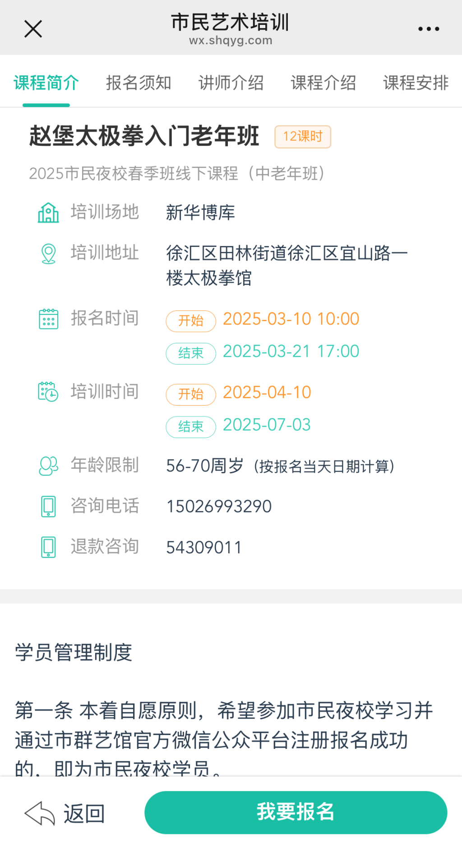This screenshot has width=462, height=846.
Task: Switch to the 课程安排 tab
Action: click(x=416, y=83)
